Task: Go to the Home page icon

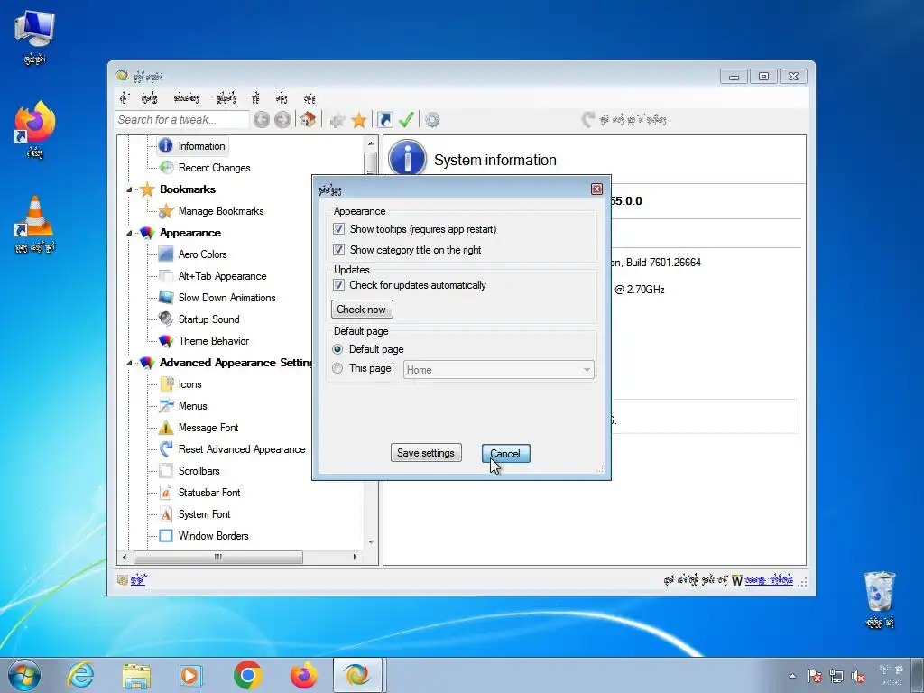Action: click(308, 120)
